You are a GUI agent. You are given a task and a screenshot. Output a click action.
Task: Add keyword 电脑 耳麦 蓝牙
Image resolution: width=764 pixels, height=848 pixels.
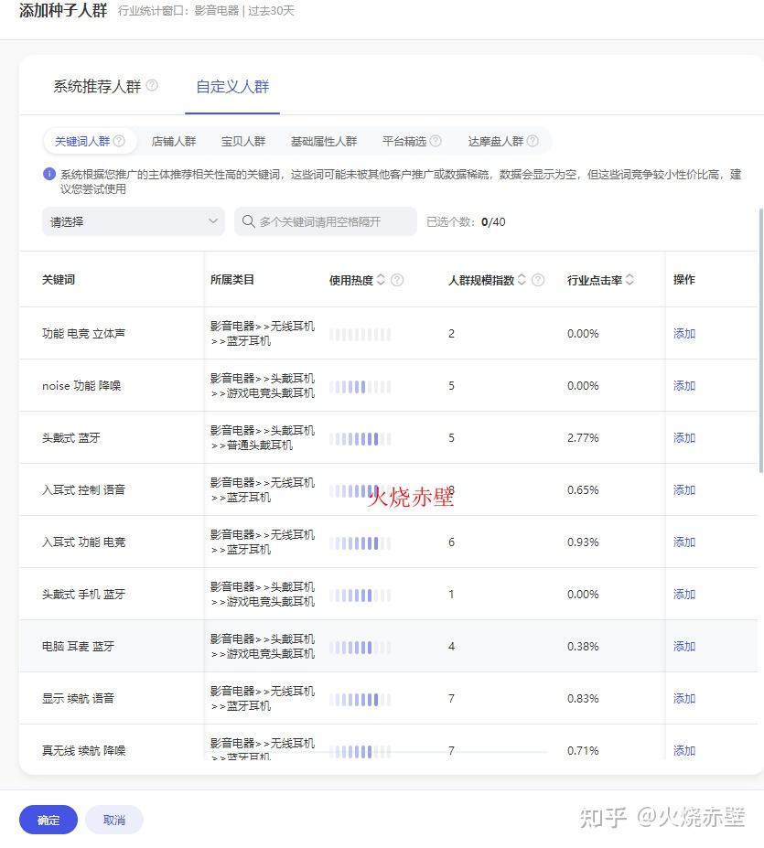(x=684, y=646)
